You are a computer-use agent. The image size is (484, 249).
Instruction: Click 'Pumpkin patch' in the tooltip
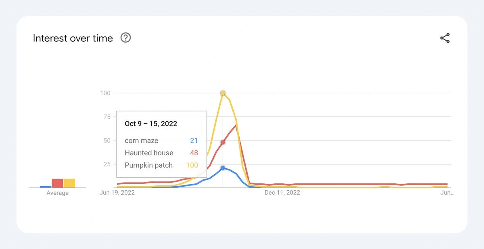click(148, 165)
